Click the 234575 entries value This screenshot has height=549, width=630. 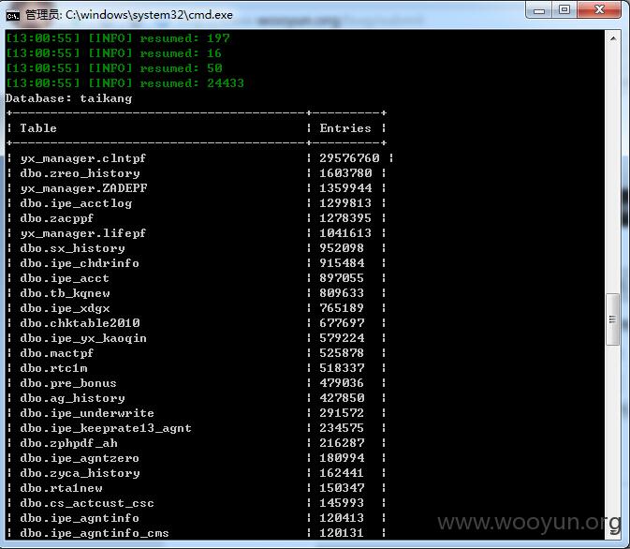[342, 428]
